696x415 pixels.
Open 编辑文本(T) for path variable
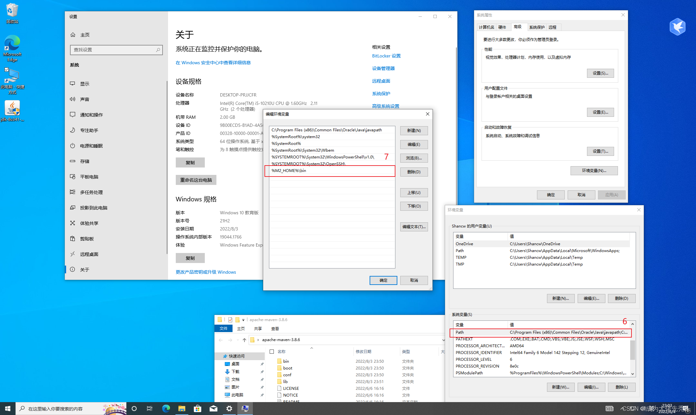(413, 227)
